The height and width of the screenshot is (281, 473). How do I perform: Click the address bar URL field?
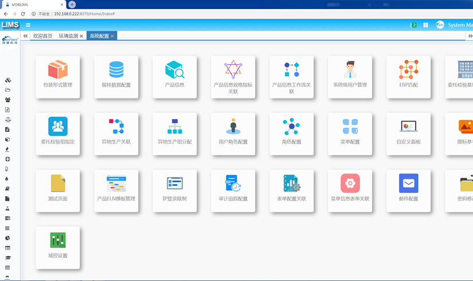click(x=84, y=14)
